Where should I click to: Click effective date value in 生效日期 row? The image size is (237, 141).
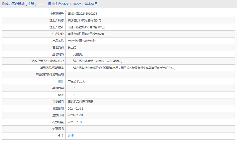point(76,115)
